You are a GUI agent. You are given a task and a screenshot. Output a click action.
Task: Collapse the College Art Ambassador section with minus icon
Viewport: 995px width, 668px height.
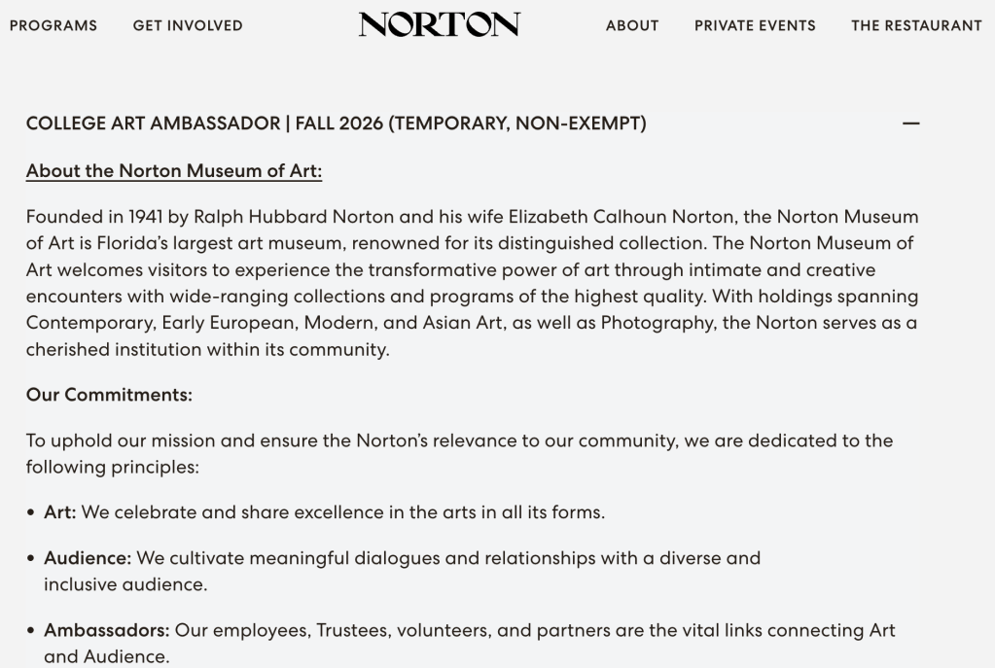910,123
